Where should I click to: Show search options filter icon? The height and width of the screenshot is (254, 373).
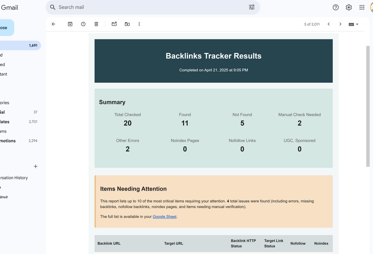point(252,7)
